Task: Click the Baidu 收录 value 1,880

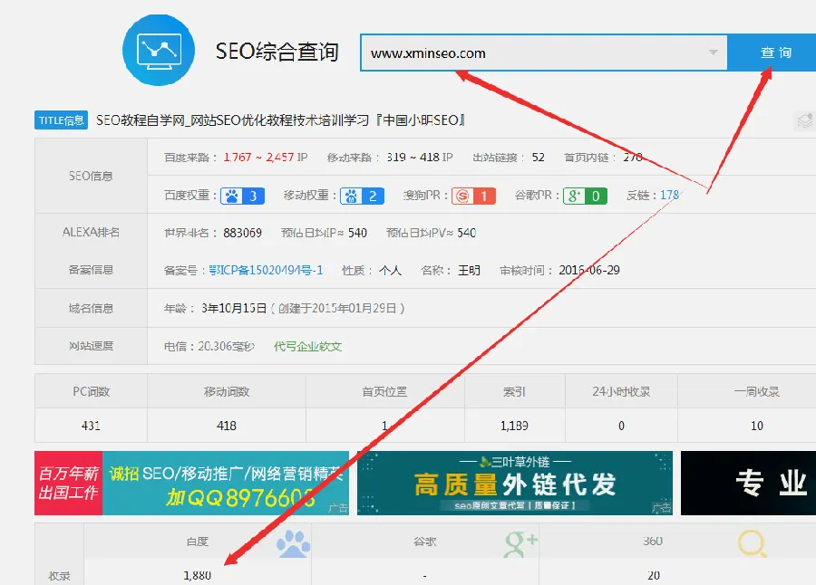Action: coord(198,575)
